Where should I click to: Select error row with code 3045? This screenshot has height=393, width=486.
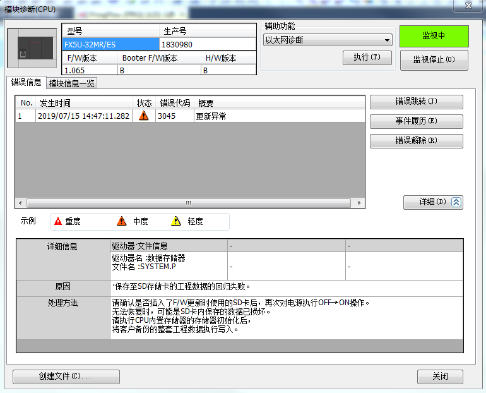[189, 116]
